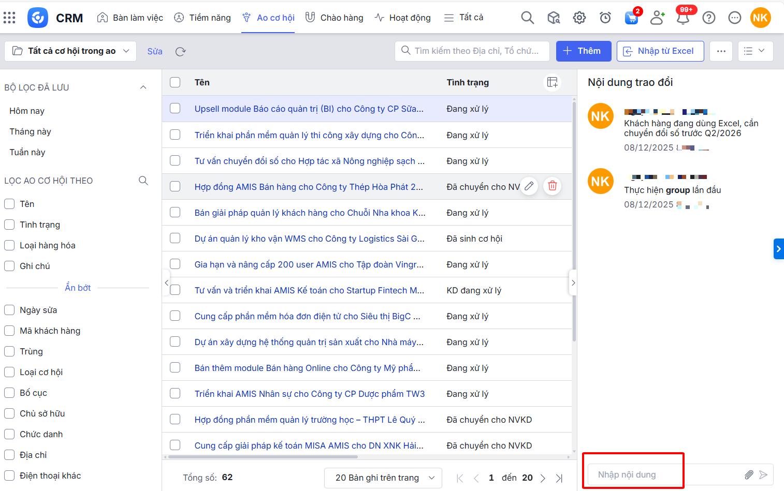Open the Tất cả cơ hội trong ao dropdown
Screen dimensions: 784x491
coord(70,51)
